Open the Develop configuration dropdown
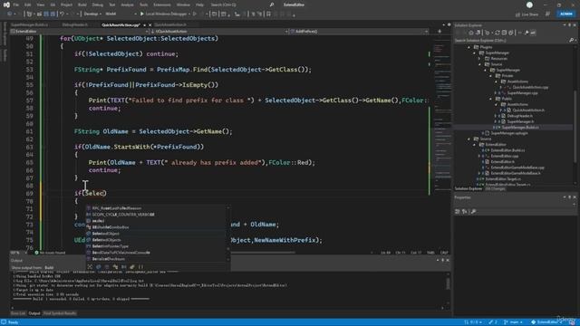 [92, 14]
